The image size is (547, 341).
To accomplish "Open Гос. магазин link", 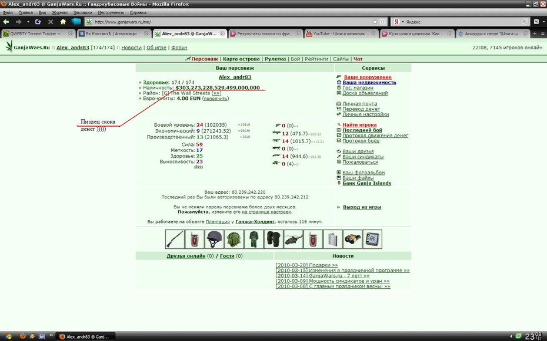I will pyautogui.click(x=358, y=87).
